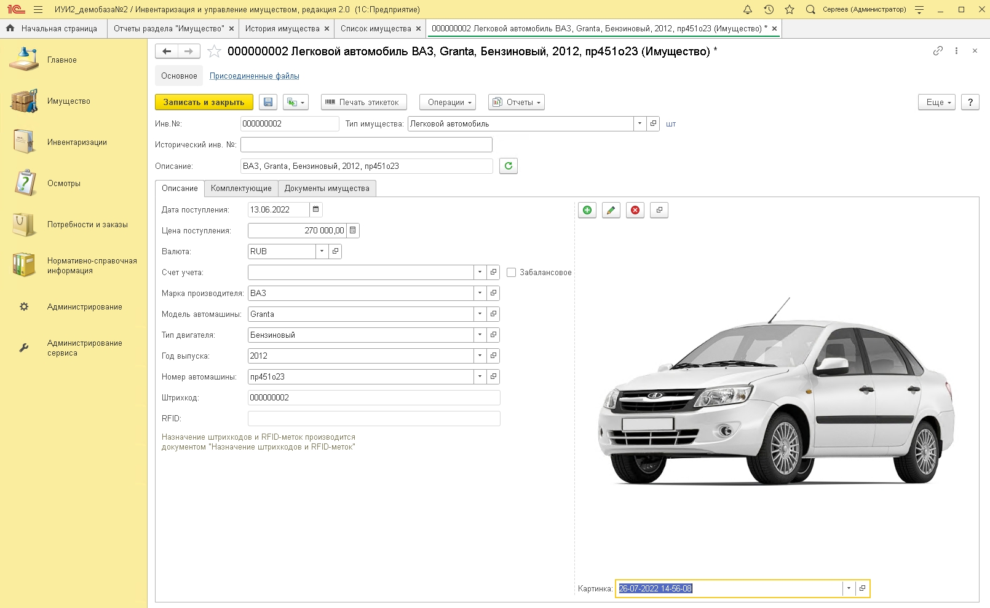Open the property type record icon

[x=653, y=123]
